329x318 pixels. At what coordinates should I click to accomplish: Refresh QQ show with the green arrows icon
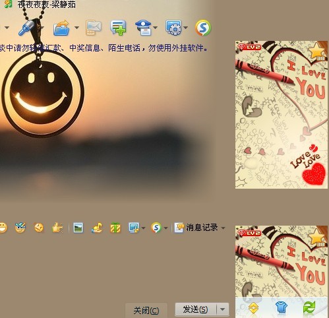[309, 307]
